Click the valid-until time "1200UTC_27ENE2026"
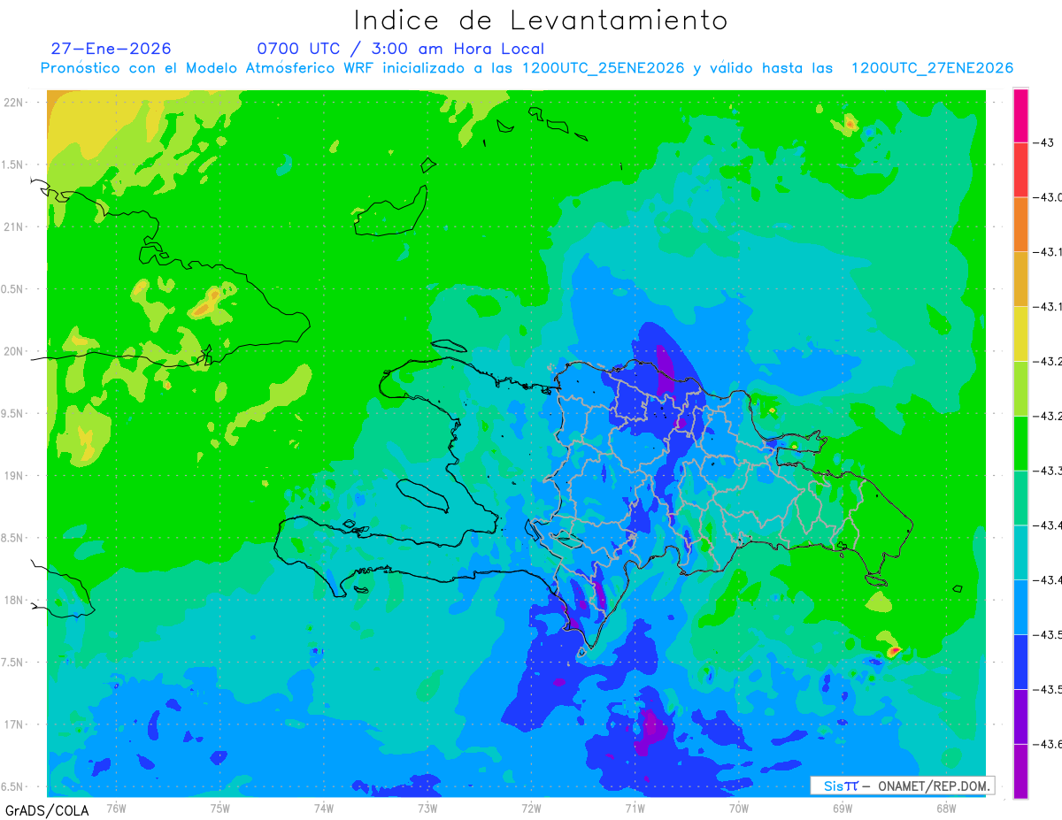The height and width of the screenshot is (820, 1062). coord(932,68)
